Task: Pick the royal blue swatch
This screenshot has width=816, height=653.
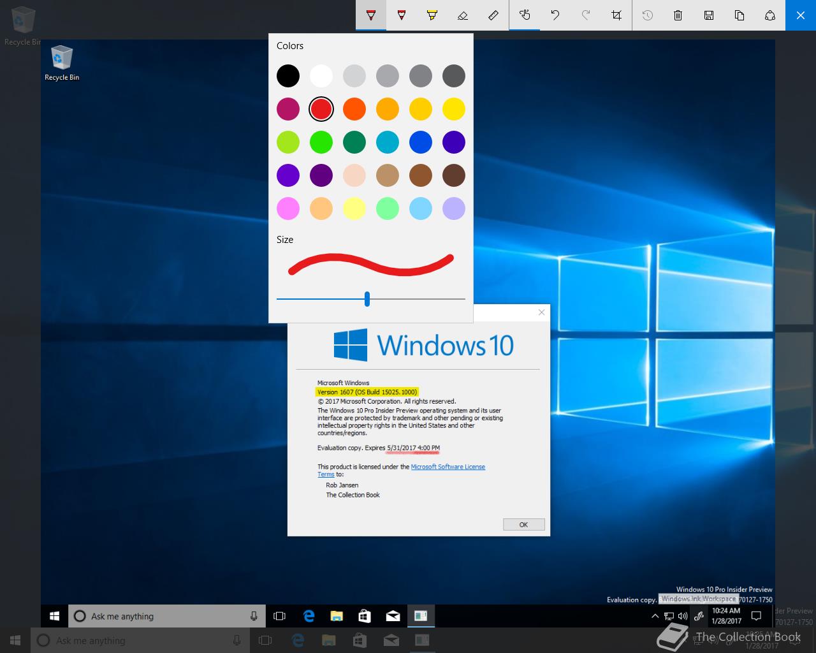Action: (x=421, y=142)
